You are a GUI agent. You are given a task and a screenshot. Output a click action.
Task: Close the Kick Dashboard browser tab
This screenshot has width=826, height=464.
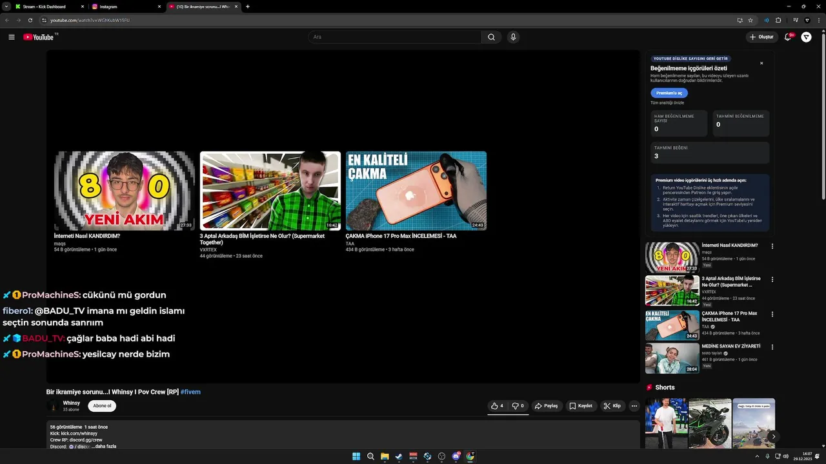[82, 6]
